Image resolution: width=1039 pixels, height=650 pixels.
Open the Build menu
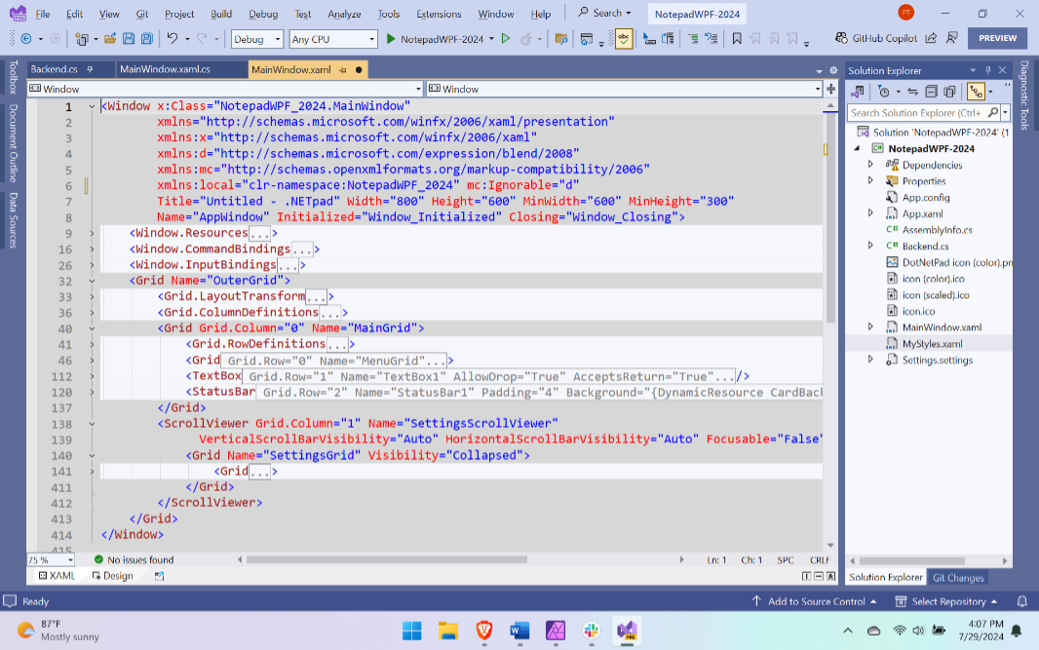(221, 14)
